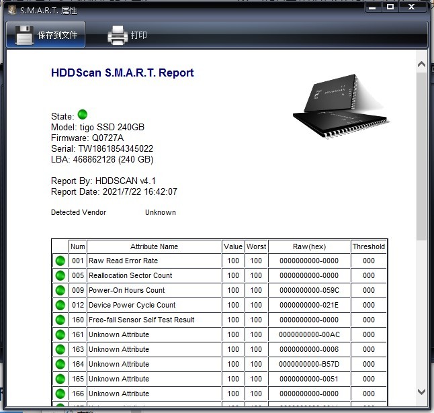Click the SSD chip image
Image resolution: width=434 pixels, height=413 pixels.
pyautogui.click(x=341, y=106)
